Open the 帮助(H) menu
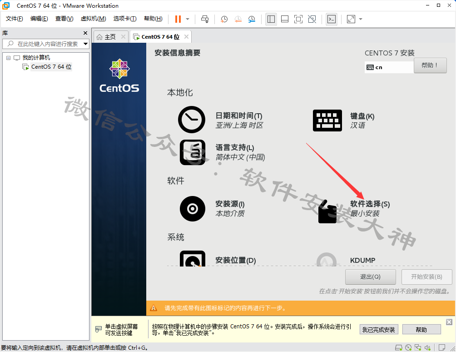 (x=153, y=19)
